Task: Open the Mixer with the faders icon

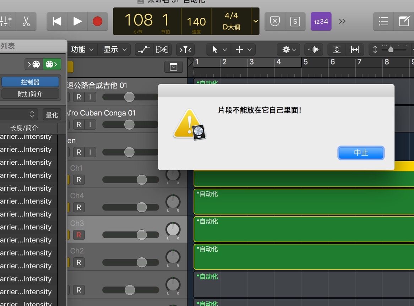Action: (7, 21)
